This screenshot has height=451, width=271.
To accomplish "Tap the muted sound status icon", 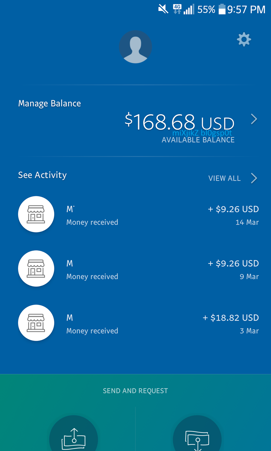I will click(x=163, y=9).
